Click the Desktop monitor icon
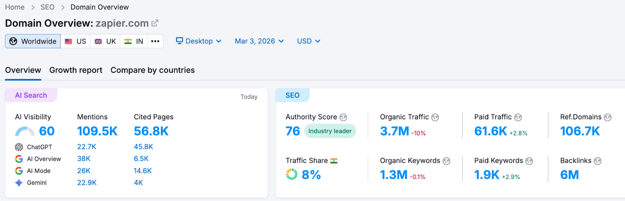625x201 pixels. [180, 41]
